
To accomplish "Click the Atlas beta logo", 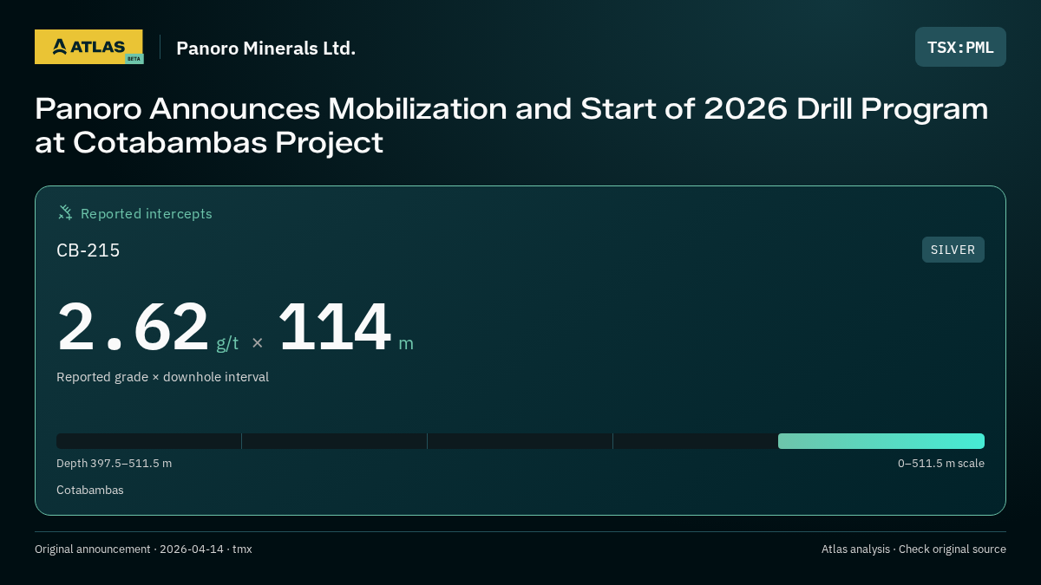I will [x=89, y=47].
